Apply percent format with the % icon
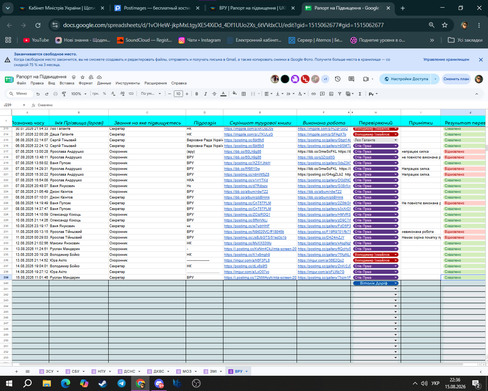 [104, 94]
